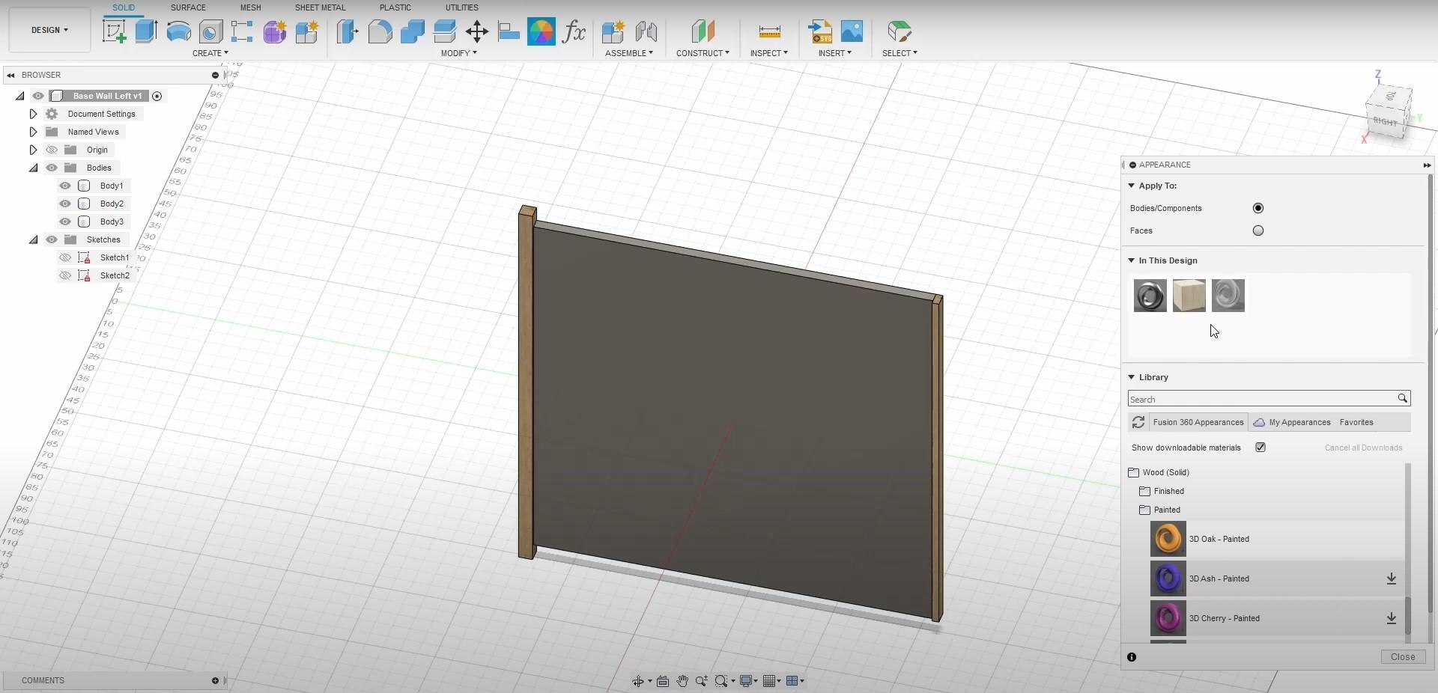
Task: Select the Construct plane tool
Action: (703, 31)
